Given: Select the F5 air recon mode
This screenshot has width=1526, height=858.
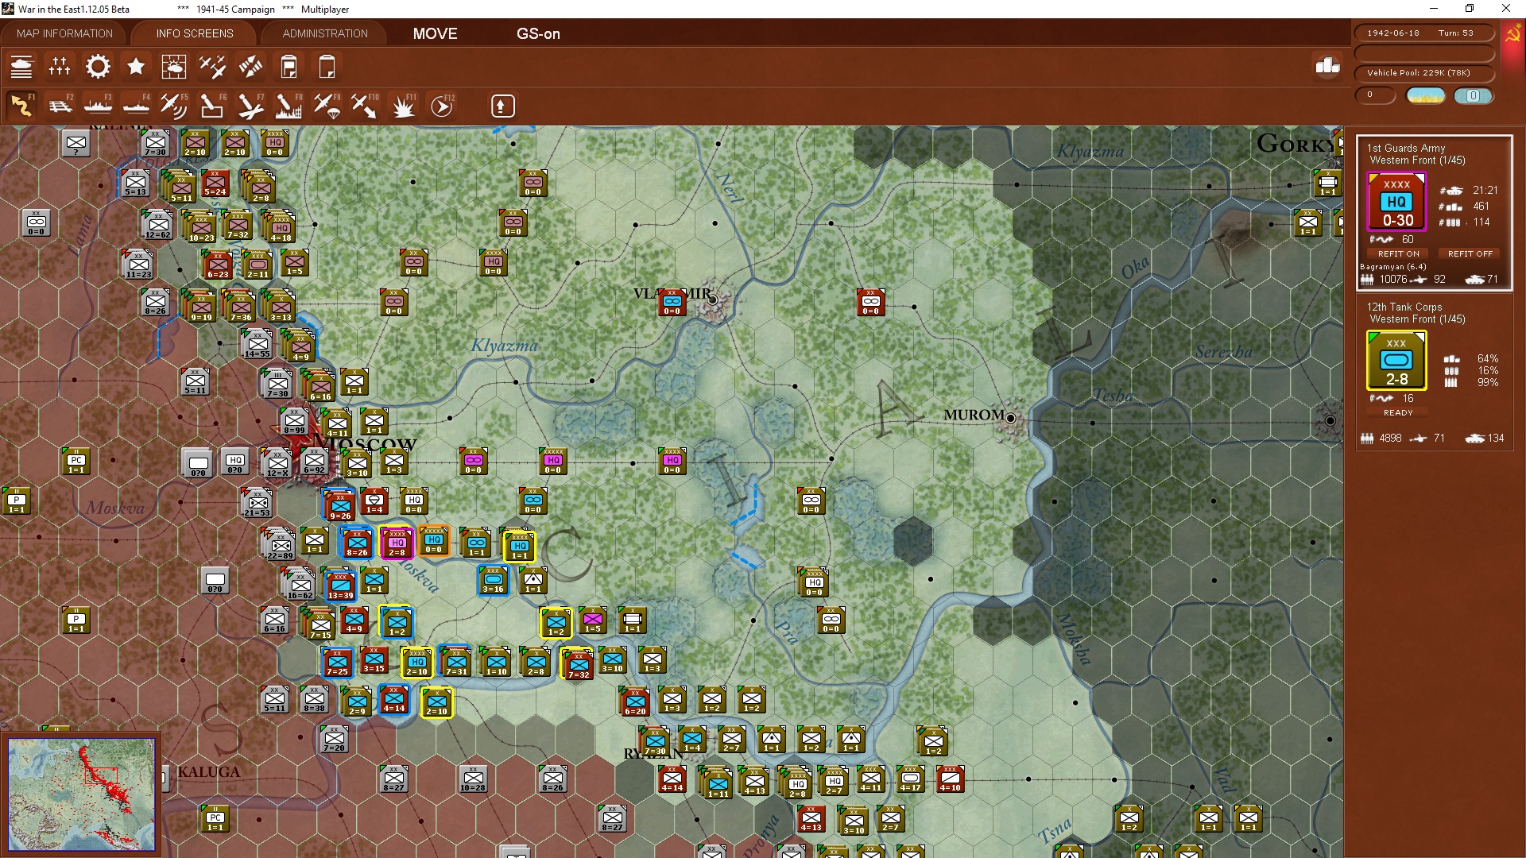Looking at the screenshot, I should click(x=173, y=106).
